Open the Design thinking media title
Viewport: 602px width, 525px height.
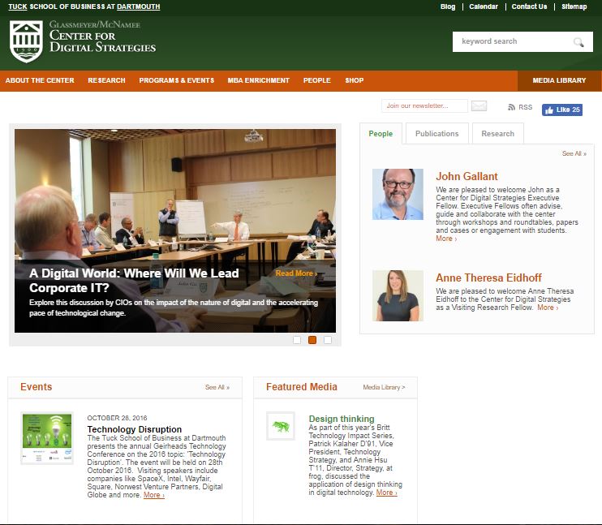pos(342,419)
